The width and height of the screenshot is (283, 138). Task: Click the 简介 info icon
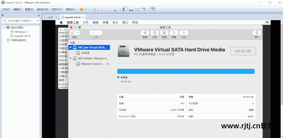[257, 33]
